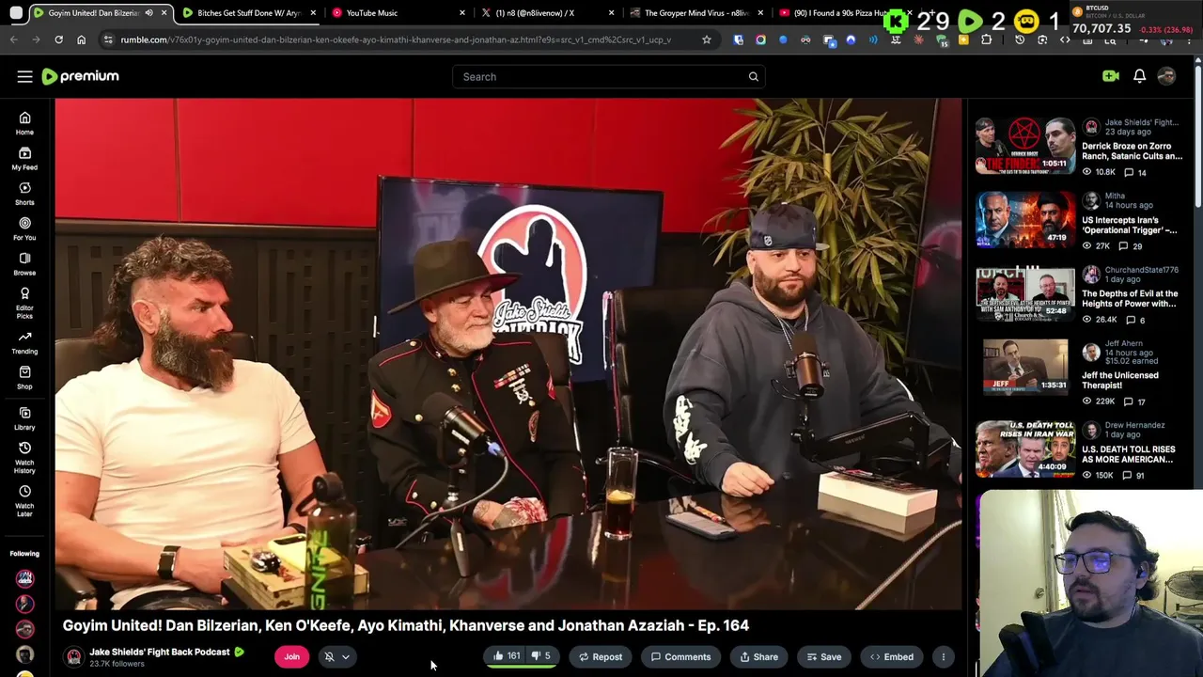
Task: Switch to The Groyper Mind Virus tab
Action: coord(696,13)
